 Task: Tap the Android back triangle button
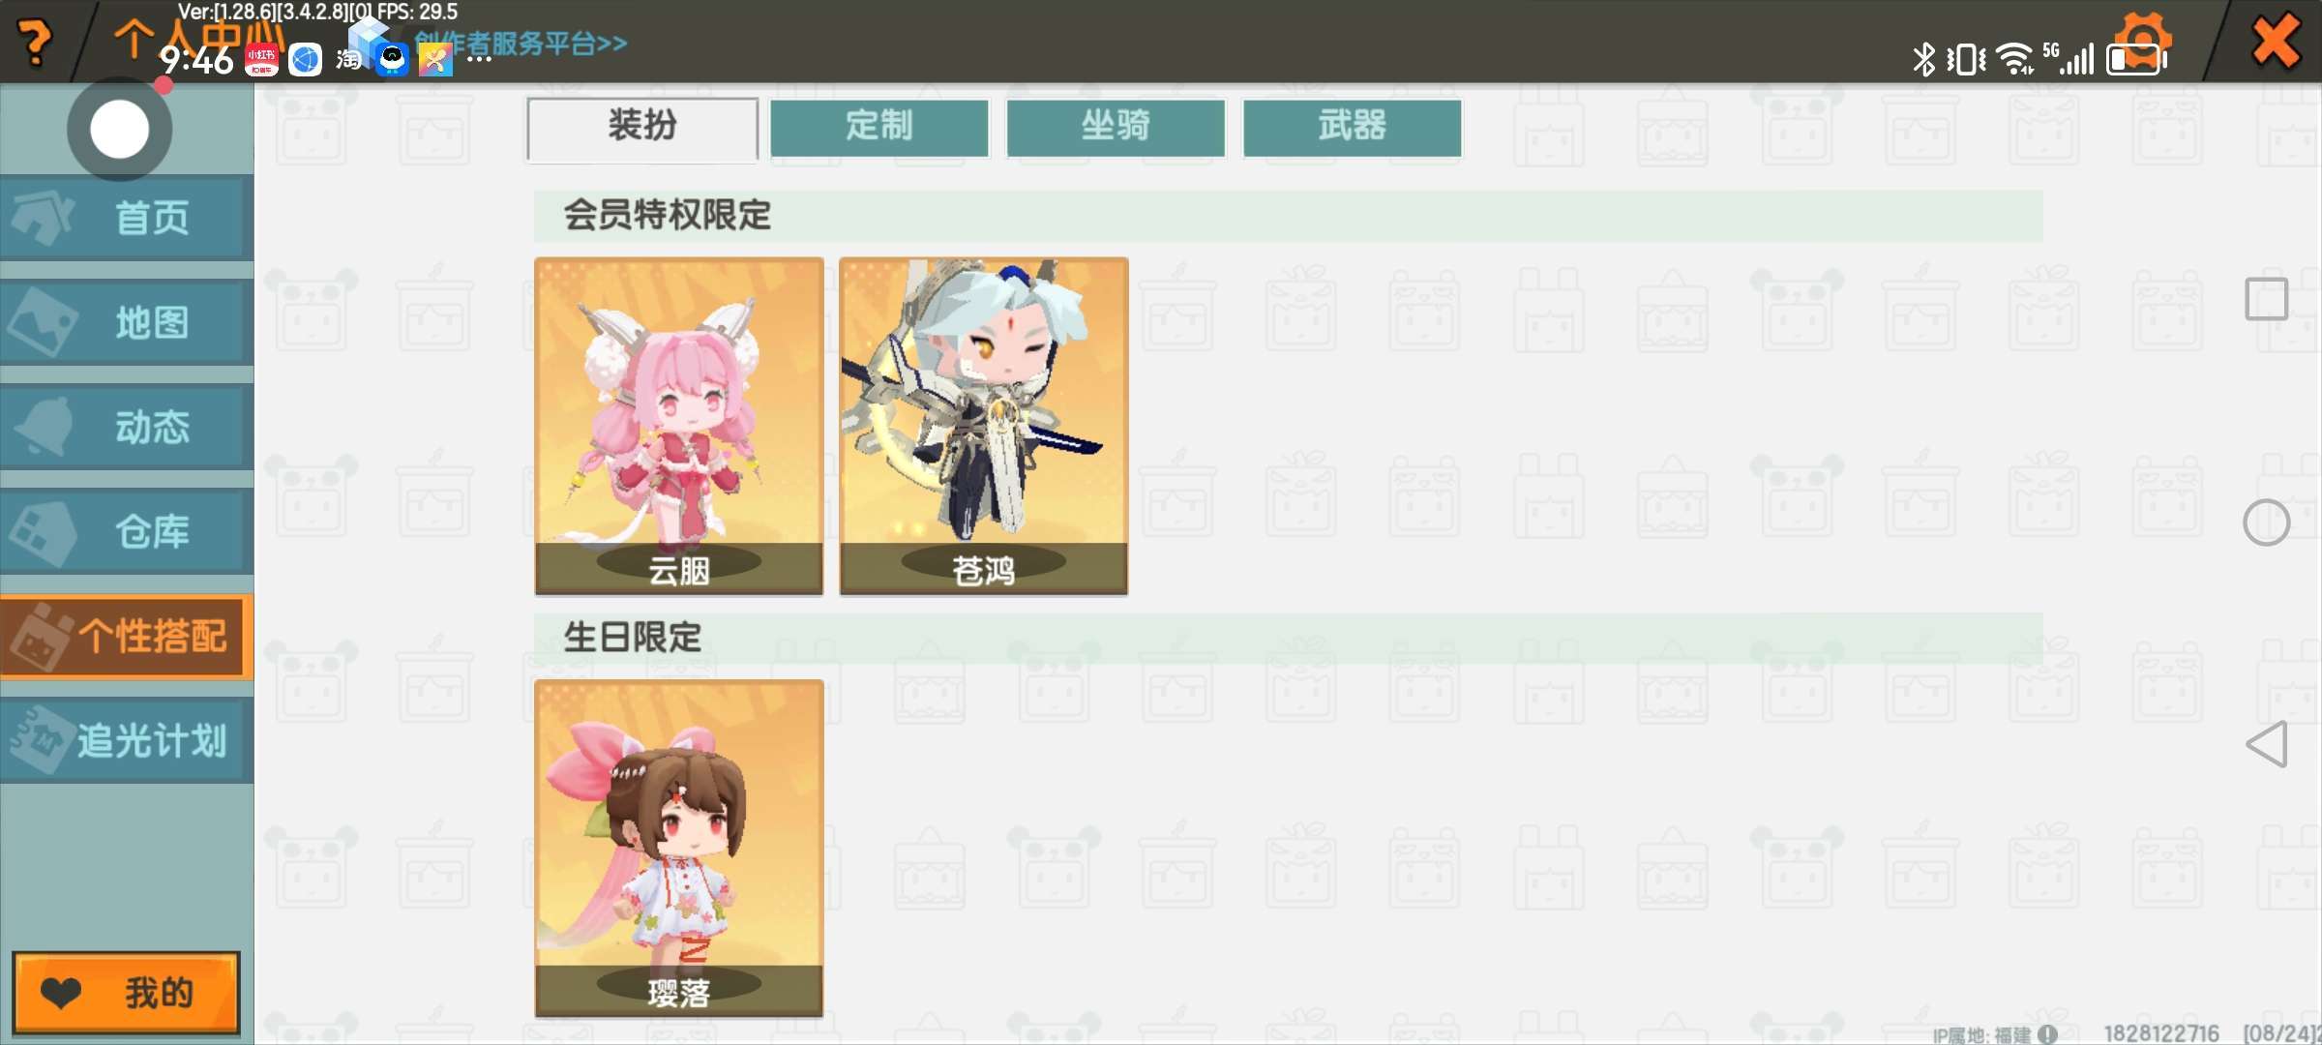[2267, 744]
